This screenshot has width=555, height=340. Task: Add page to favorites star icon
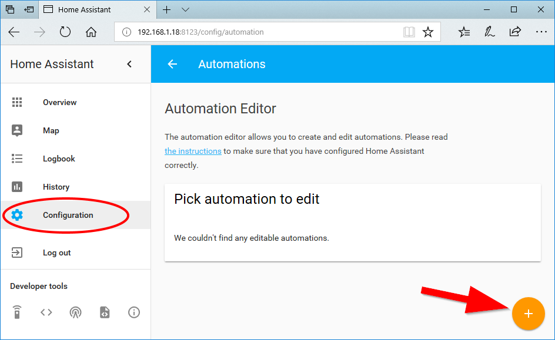[428, 32]
